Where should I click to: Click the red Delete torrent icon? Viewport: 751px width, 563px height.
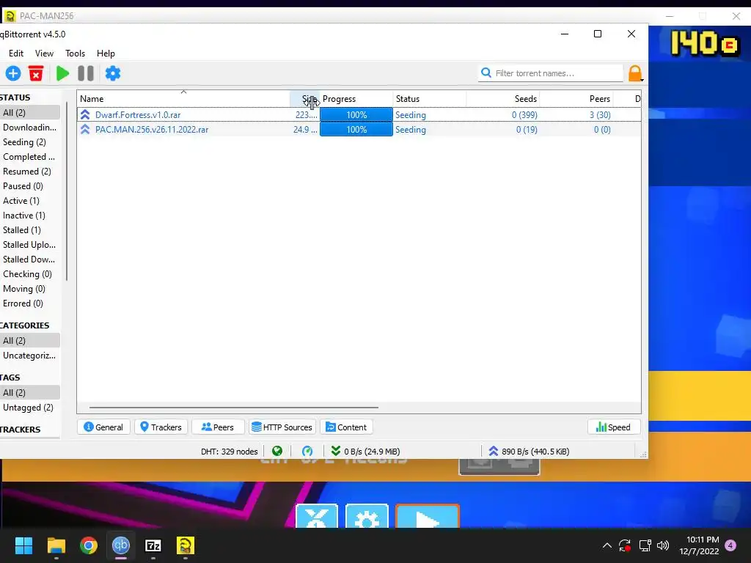36,73
